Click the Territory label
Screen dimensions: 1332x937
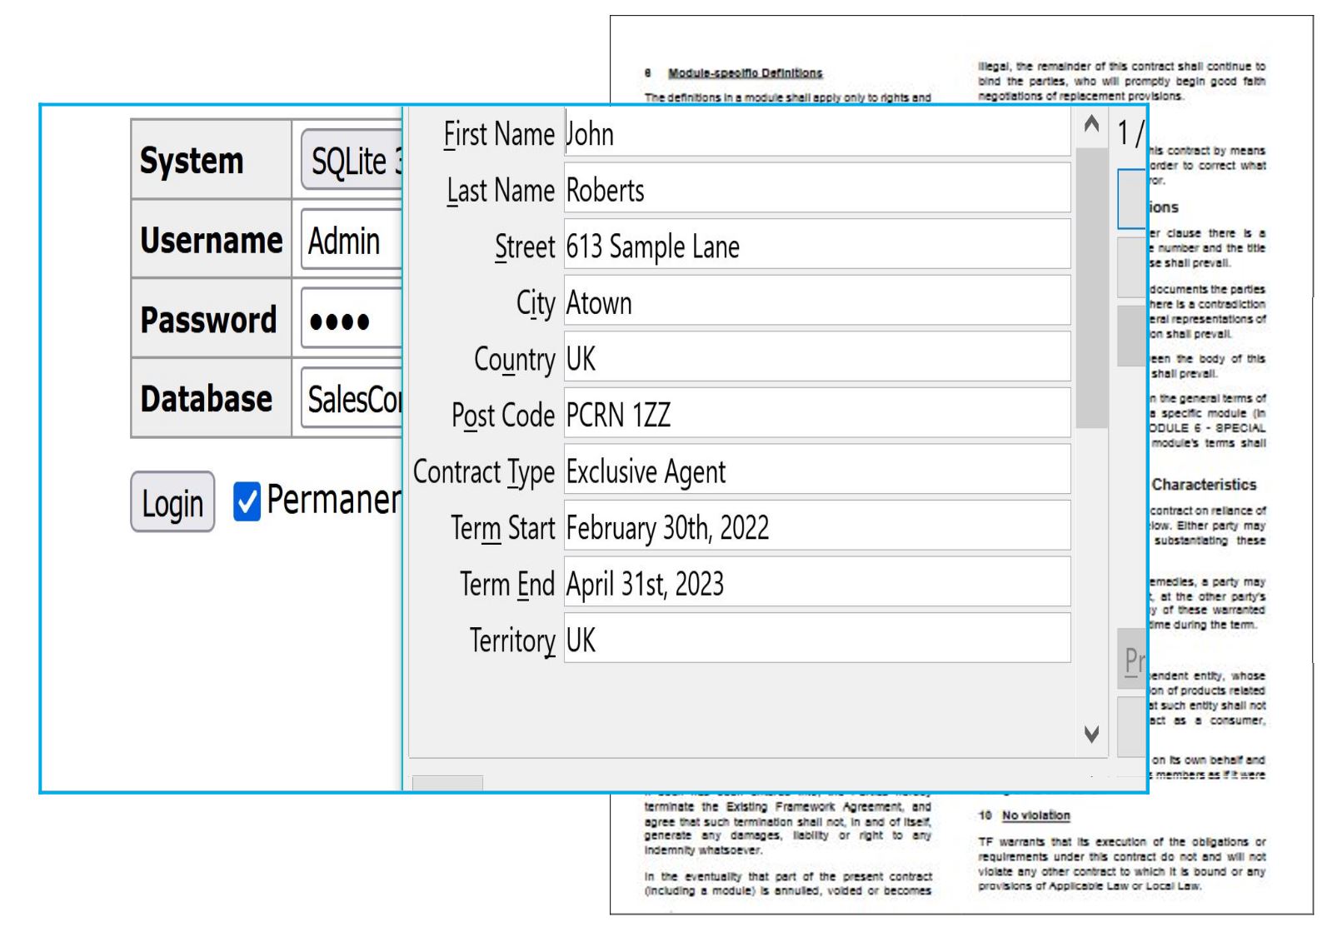[512, 640]
